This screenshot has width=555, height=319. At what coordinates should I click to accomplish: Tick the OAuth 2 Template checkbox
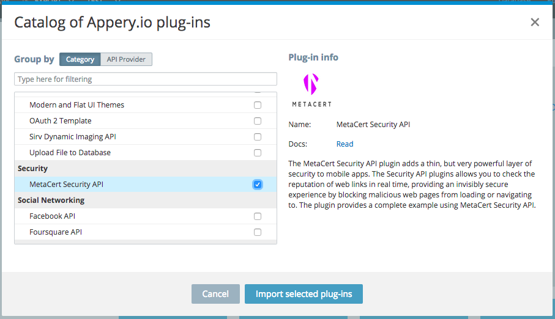(x=258, y=121)
